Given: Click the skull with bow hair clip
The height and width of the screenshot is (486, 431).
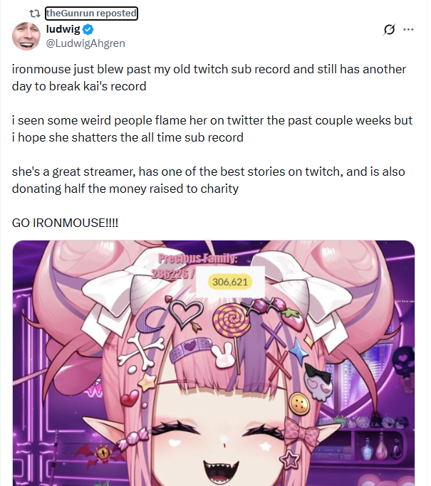Looking at the screenshot, I should pyautogui.click(x=318, y=383).
